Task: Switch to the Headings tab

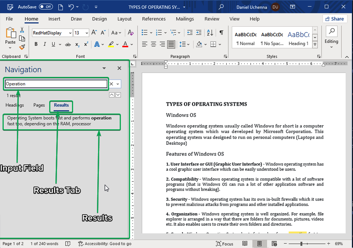Action: point(15,105)
